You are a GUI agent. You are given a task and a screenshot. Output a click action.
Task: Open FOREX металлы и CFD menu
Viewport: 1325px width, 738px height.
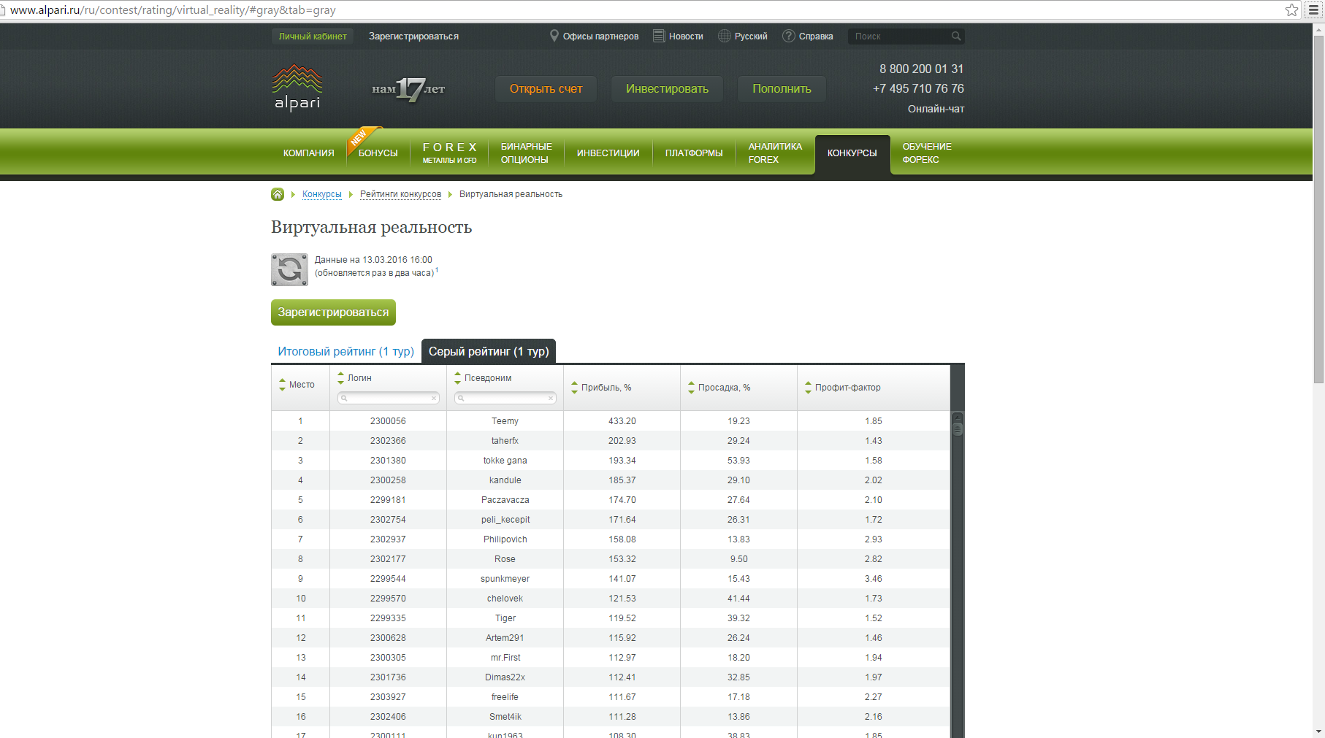coord(450,153)
